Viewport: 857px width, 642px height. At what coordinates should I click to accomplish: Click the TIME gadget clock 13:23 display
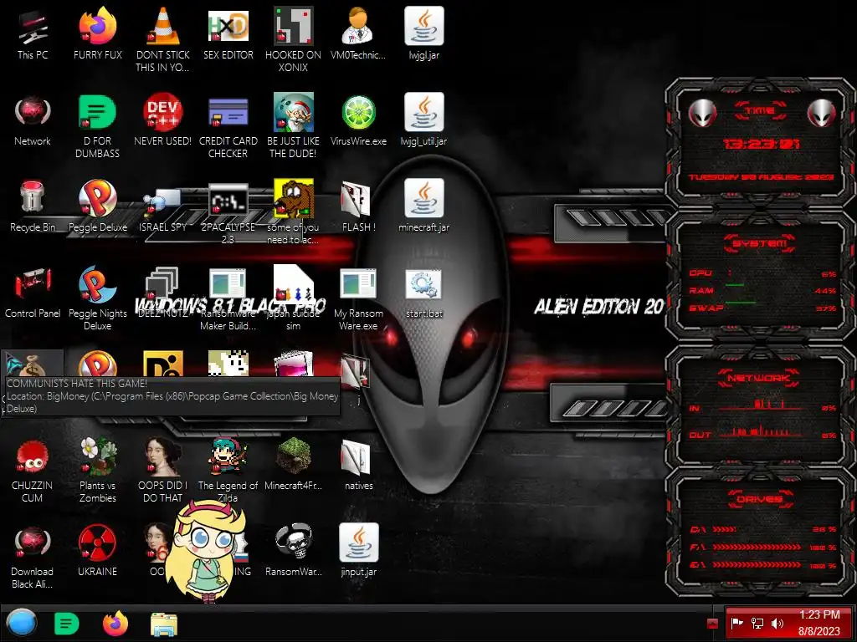coord(761,144)
